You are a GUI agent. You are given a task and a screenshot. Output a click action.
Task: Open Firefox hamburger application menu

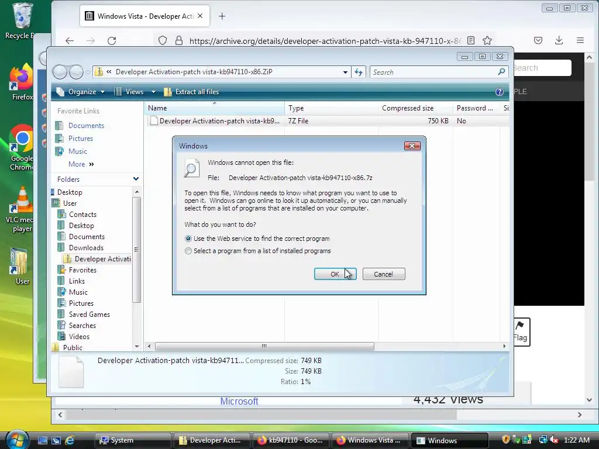click(580, 40)
